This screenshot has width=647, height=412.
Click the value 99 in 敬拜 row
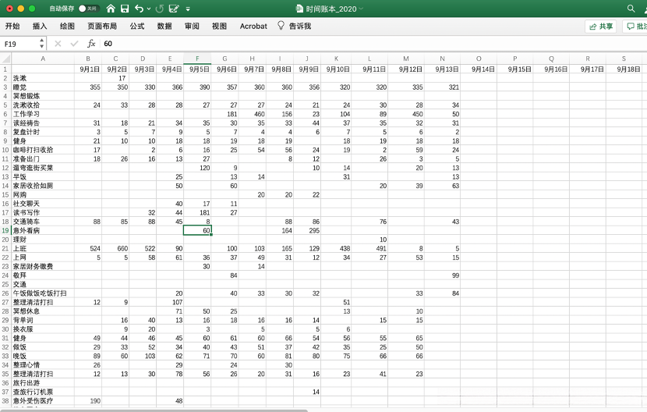[x=455, y=275]
